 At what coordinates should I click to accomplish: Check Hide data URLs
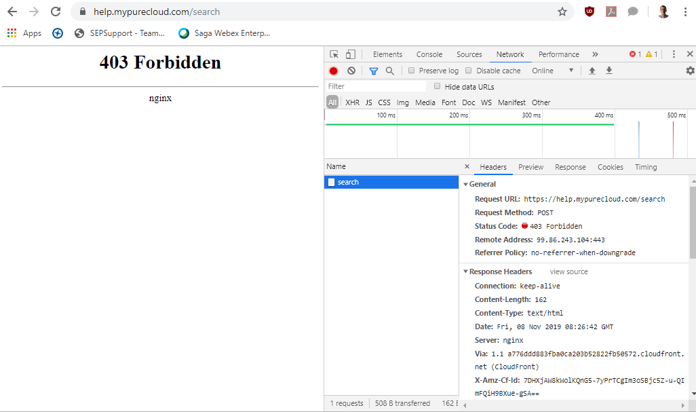click(438, 86)
